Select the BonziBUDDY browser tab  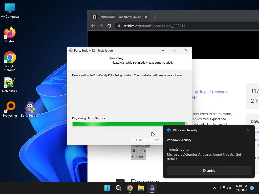click(x=120, y=17)
